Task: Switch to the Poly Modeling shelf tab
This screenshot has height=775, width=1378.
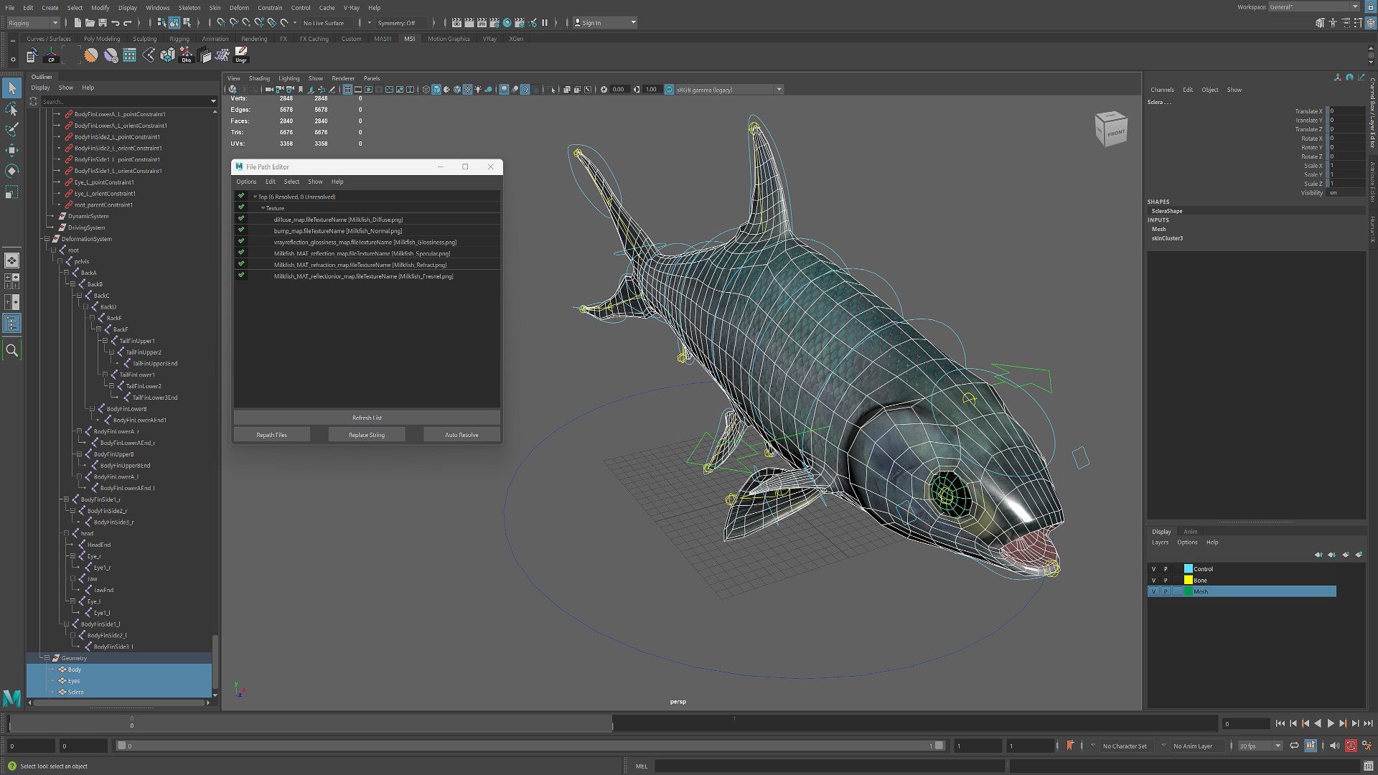Action: [102, 39]
